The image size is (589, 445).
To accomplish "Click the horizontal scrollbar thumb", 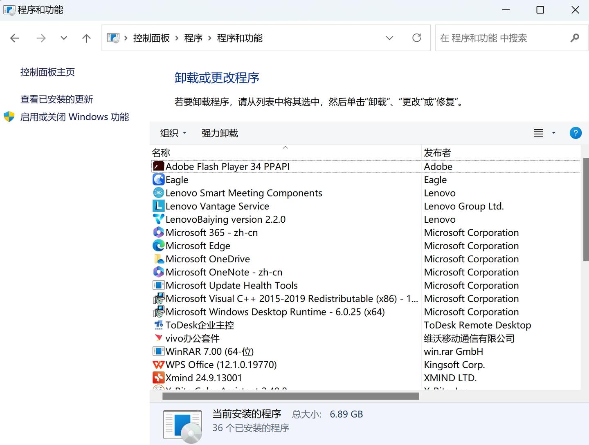I will coord(291,396).
